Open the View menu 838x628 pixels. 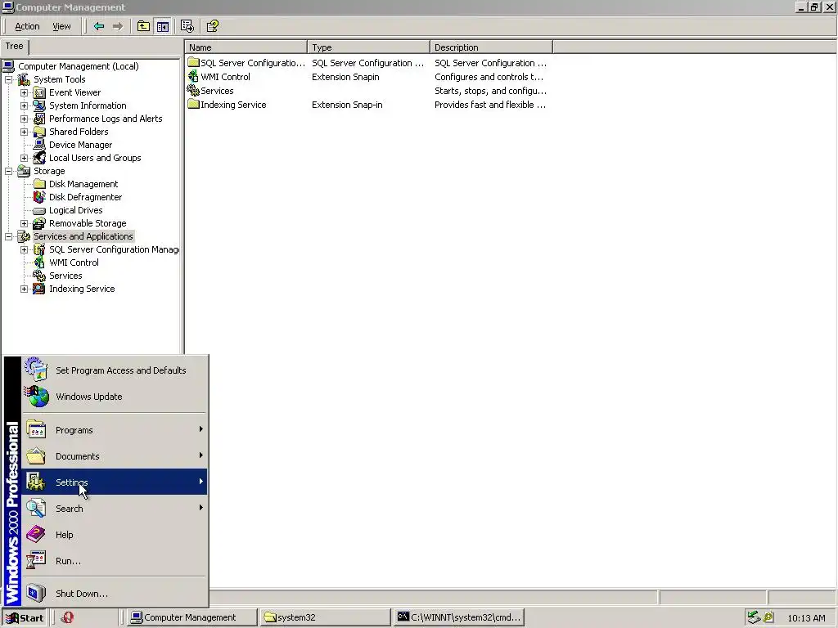click(61, 26)
